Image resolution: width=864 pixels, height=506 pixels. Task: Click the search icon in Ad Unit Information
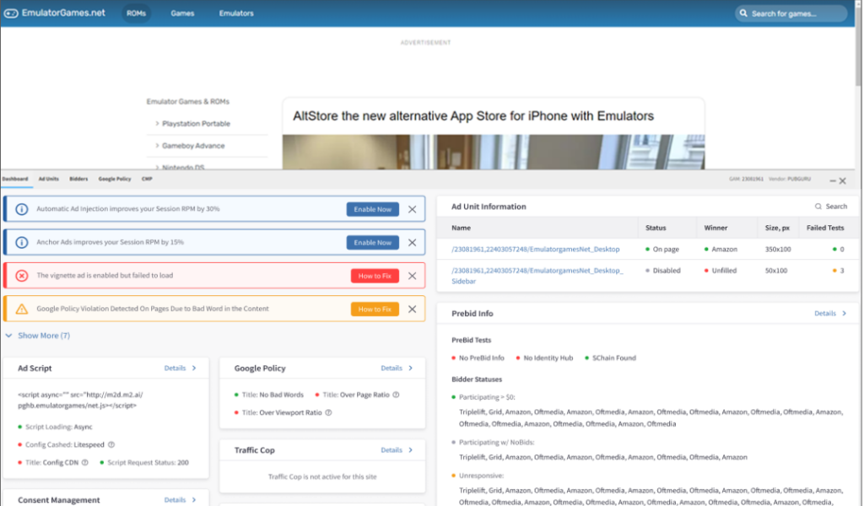click(x=818, y=207)
